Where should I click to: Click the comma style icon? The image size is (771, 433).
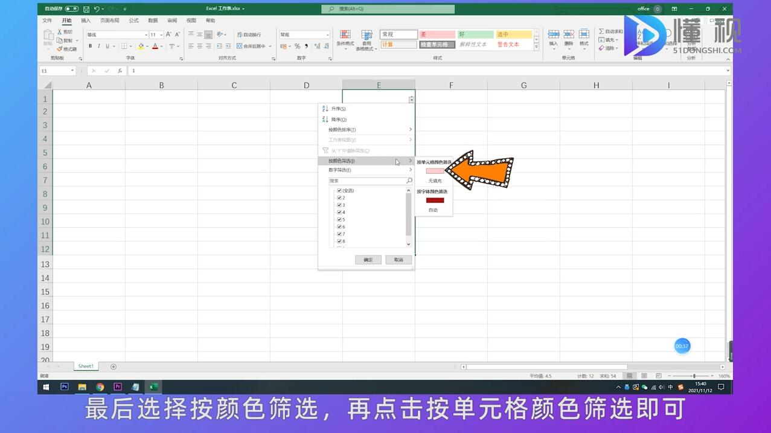tap(306, 46)
